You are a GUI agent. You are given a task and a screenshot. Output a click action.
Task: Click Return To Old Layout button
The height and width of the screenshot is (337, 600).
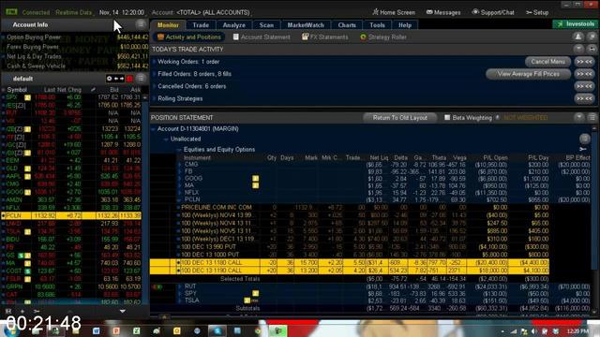click(400, 118)
